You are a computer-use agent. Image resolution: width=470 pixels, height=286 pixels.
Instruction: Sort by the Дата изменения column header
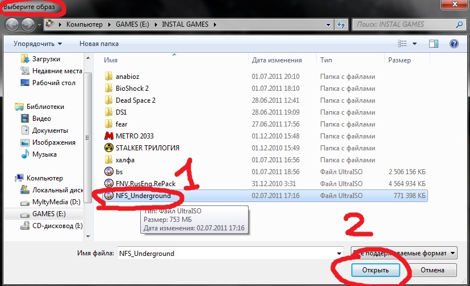coord(276,60)
